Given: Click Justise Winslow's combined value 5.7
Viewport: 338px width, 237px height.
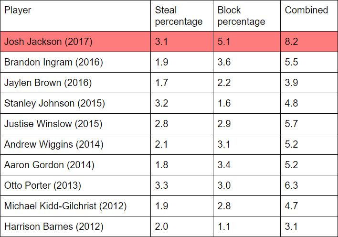Looking at the screenshot, I should coord(291,124).
